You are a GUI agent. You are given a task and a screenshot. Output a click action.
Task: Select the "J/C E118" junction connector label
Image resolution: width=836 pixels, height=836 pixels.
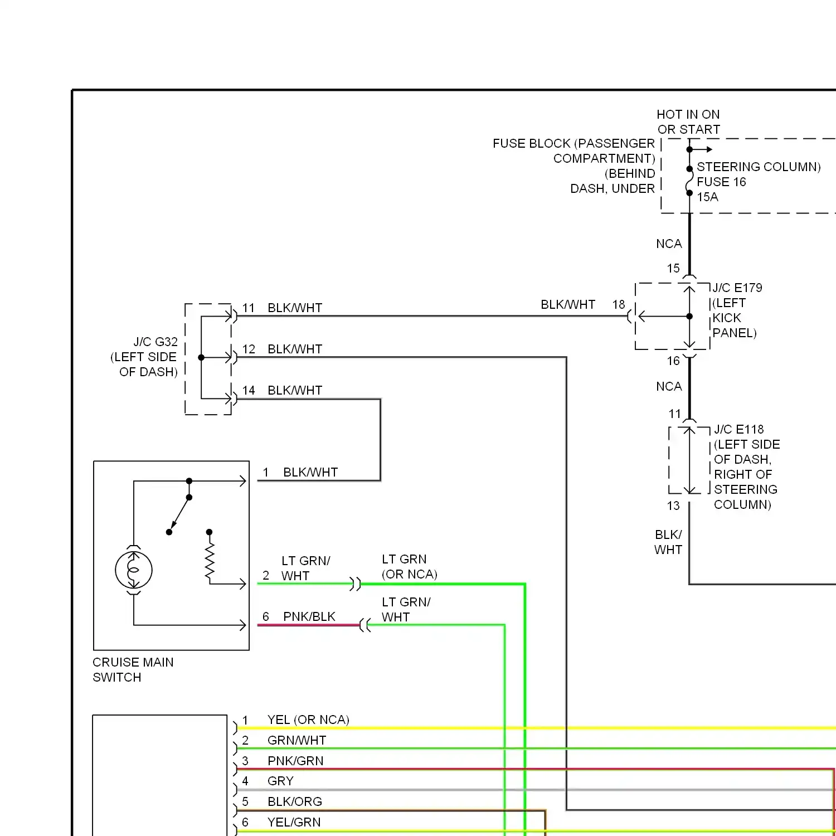point(739,429)
